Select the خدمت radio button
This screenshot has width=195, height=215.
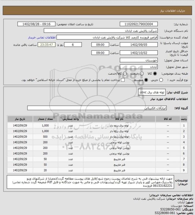point(142,74)
